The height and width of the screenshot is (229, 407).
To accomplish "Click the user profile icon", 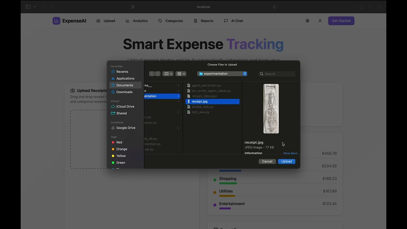I will (x=320, y=21).
